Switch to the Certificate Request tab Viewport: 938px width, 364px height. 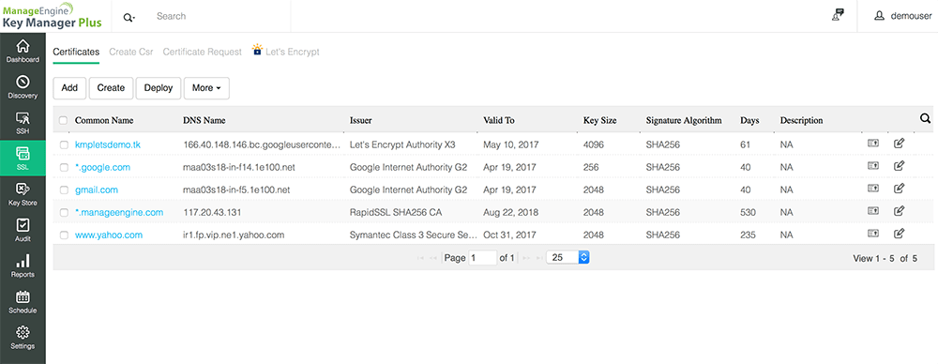coord(203,53)
